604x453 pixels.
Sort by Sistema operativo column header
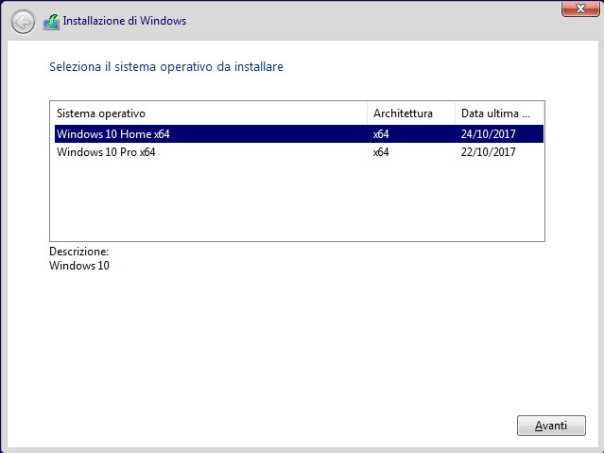pyautogui.click(x=208, y=113)
